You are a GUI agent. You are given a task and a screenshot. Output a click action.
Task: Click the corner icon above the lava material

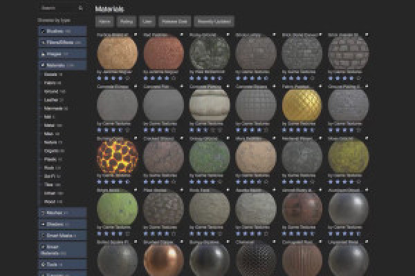point(136,138)
